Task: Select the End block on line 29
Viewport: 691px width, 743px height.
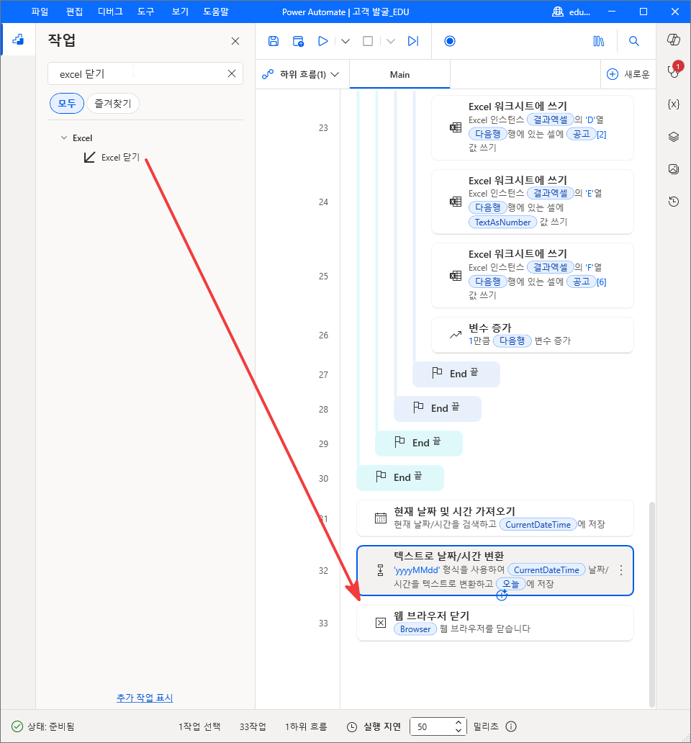Action: point(419,443)
